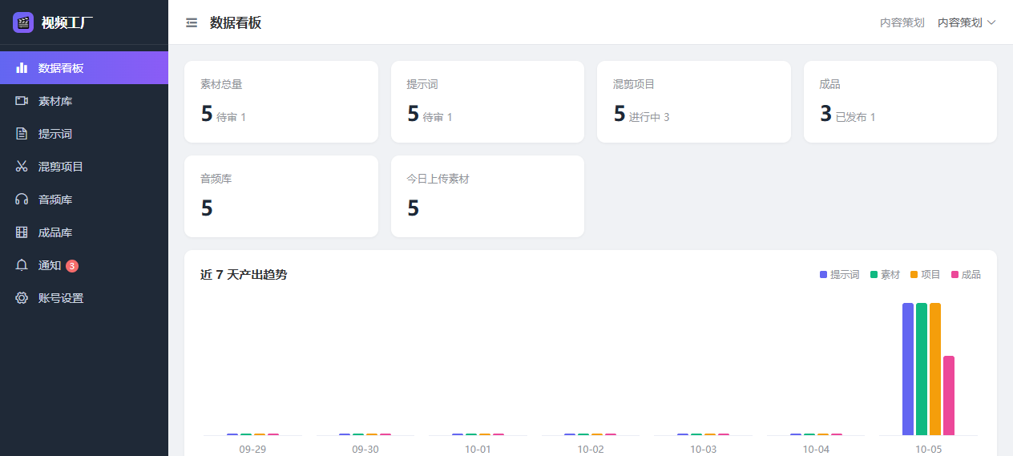1013x456 pixels.
Task: Click the green bar for 10-05
Action: (x=922, y=369)
